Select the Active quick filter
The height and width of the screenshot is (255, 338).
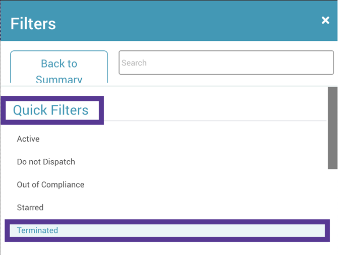28,139
